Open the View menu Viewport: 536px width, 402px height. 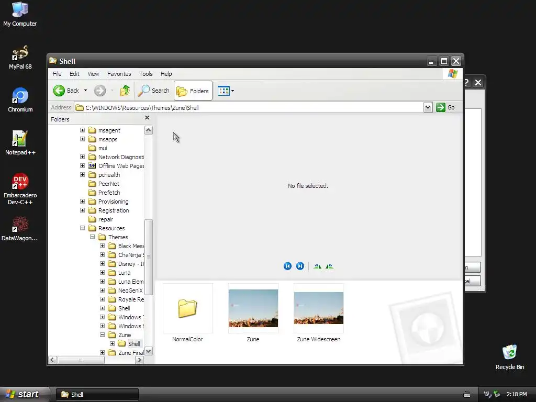pos(93,74)
